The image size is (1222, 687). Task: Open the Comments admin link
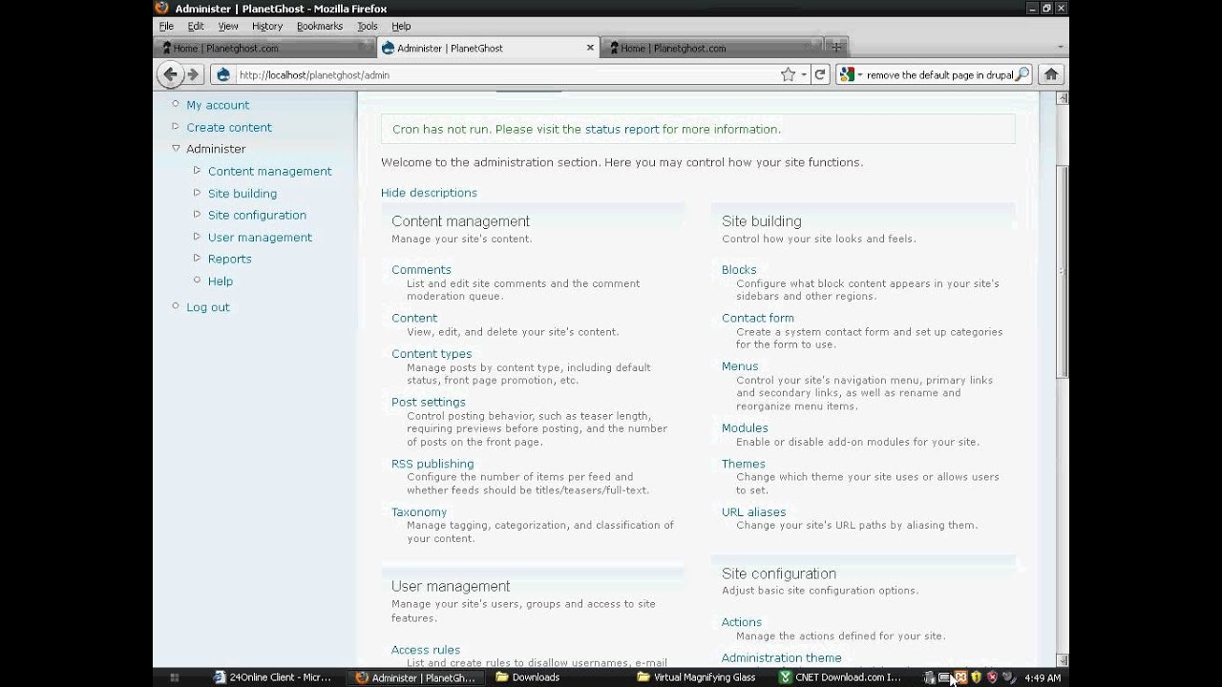(x=421, y=270)
